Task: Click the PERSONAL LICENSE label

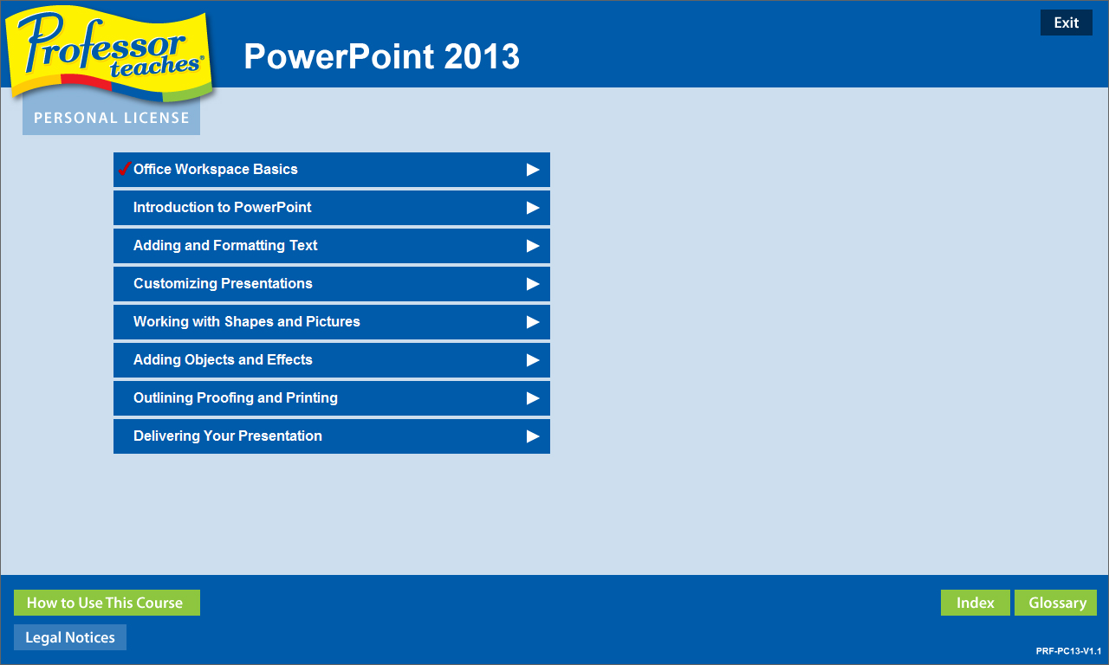Action: pyautogui.click(x=111, y=118)
